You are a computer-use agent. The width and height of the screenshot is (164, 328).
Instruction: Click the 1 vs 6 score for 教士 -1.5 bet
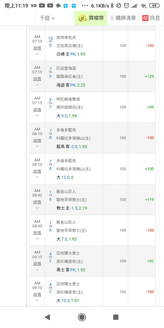coord(51,195)
